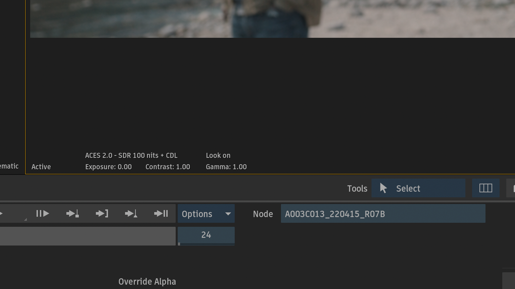Open the Tools Select mode dropdown

tap(418, 188)
